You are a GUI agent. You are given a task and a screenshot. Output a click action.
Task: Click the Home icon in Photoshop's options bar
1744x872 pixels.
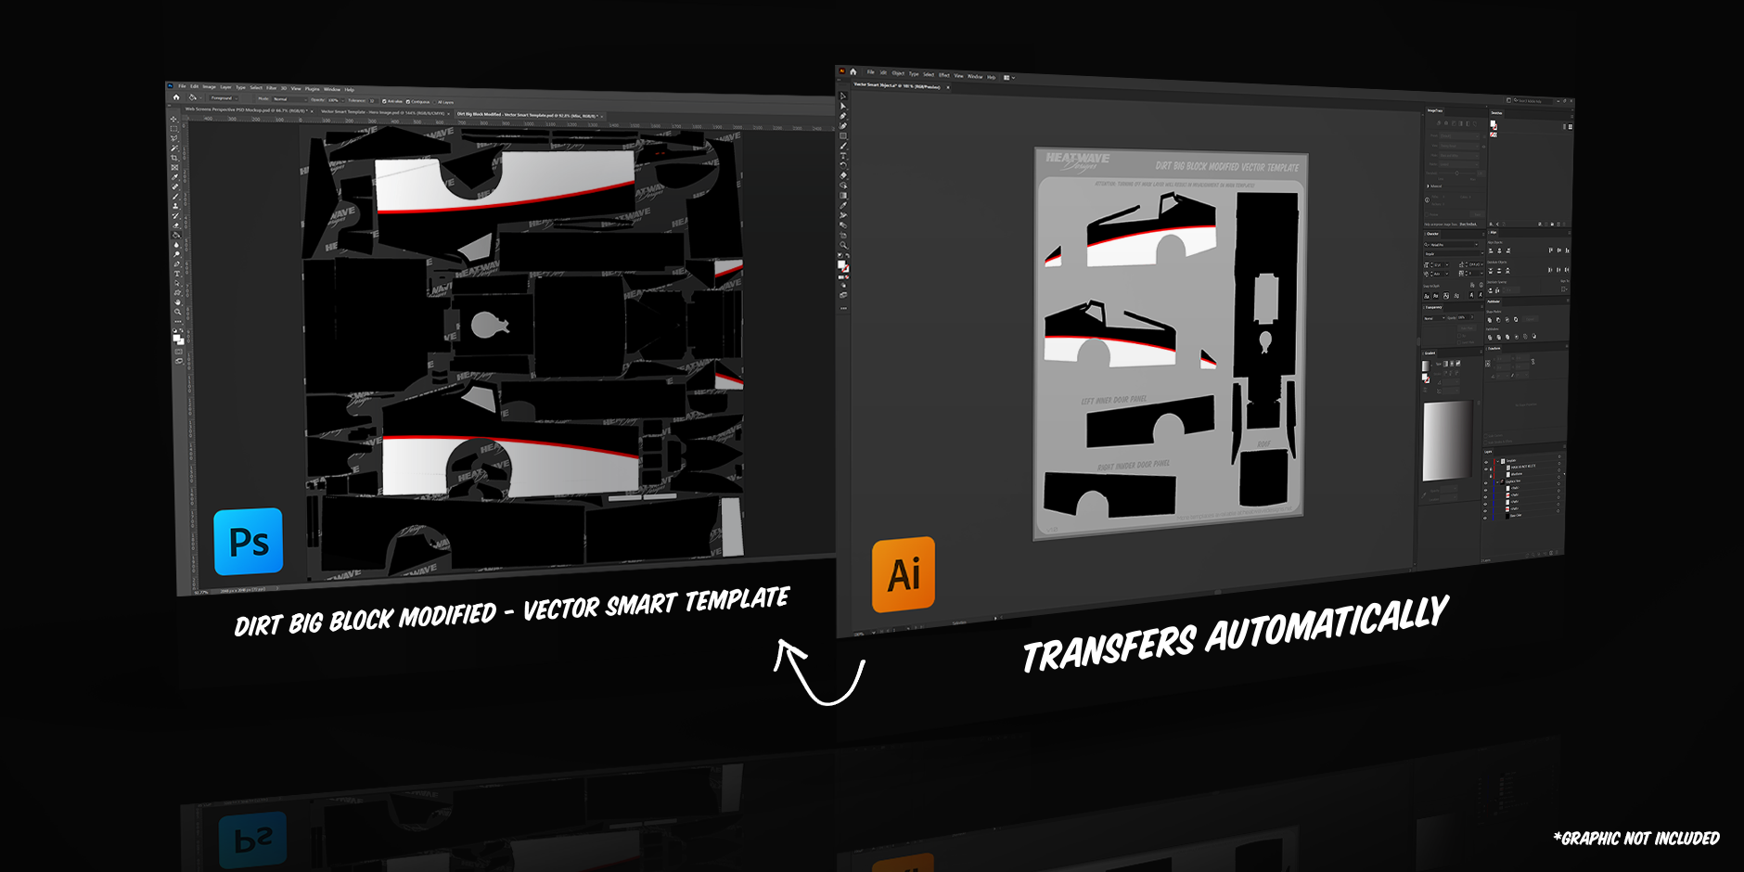coord(176,97)
